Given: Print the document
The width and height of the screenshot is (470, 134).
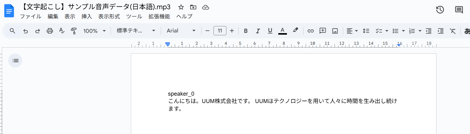Looking at the screenshot, I should point(50,31).
